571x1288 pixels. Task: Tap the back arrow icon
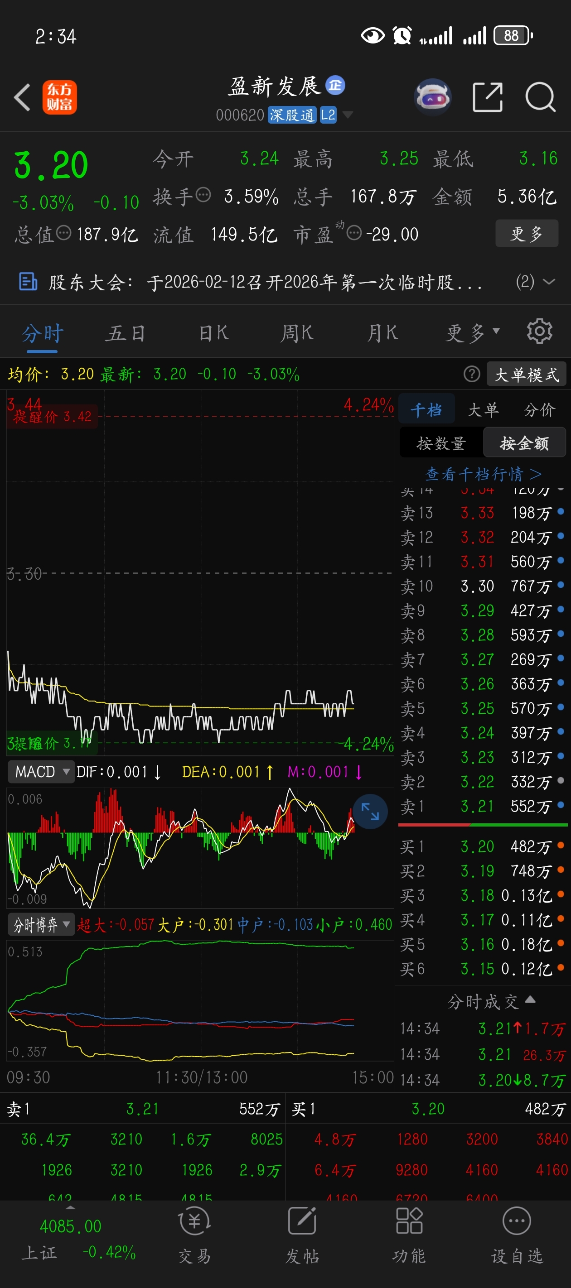(22, 97)
